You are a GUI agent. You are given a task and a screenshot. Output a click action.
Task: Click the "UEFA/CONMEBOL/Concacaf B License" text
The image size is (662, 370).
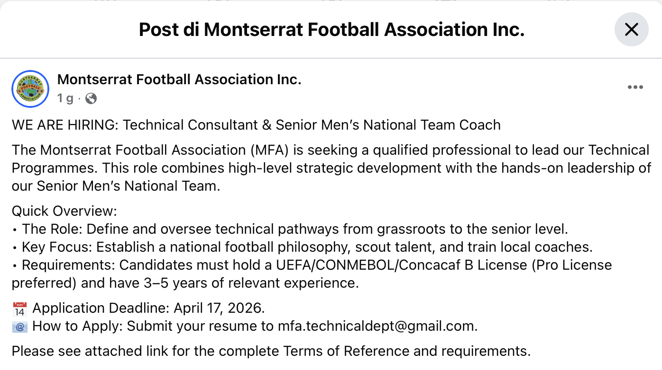[x=398, y=265]
